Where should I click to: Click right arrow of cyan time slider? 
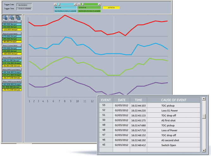click(x=75, y=4)
